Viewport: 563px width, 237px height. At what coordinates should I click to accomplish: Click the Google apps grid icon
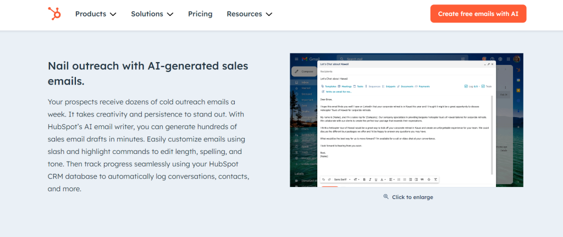tap(508, 59)
